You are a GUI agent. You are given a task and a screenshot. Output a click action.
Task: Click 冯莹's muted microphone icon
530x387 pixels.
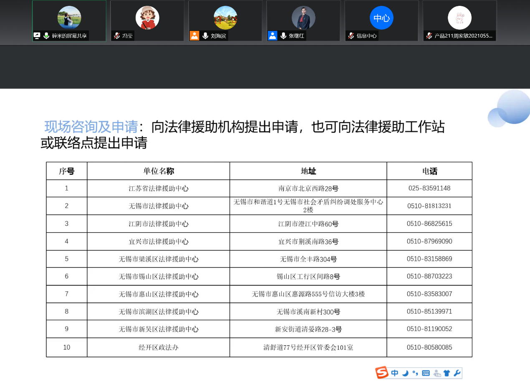click(x=117, y=36)
